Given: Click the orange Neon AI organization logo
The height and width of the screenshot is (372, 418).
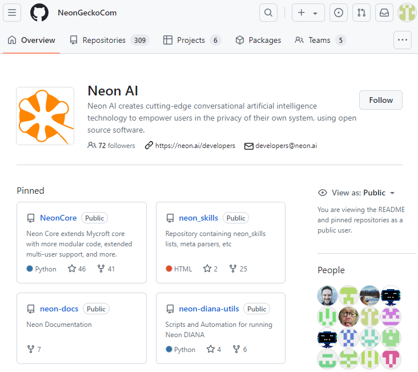Looking at the screenshot, I should [x=45, y=116].
